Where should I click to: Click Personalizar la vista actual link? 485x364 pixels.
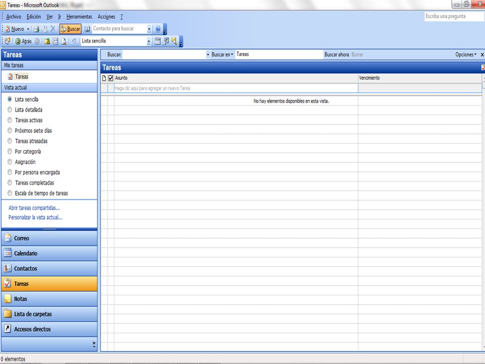click(x=35, y=217)
